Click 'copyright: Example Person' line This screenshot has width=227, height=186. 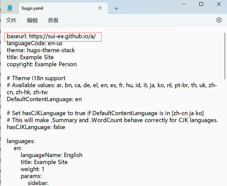click(x=42, y=64)
